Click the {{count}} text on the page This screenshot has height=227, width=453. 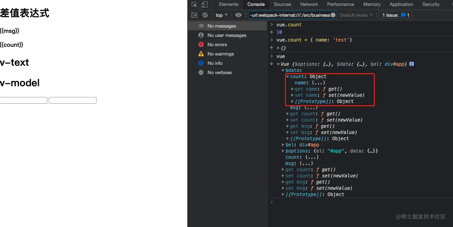coord(12,45)
